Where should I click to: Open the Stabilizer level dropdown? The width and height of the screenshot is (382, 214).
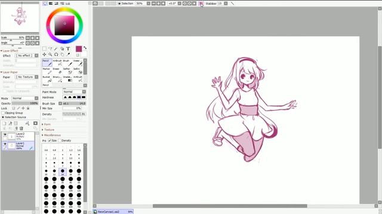click(x=226, y=4)
